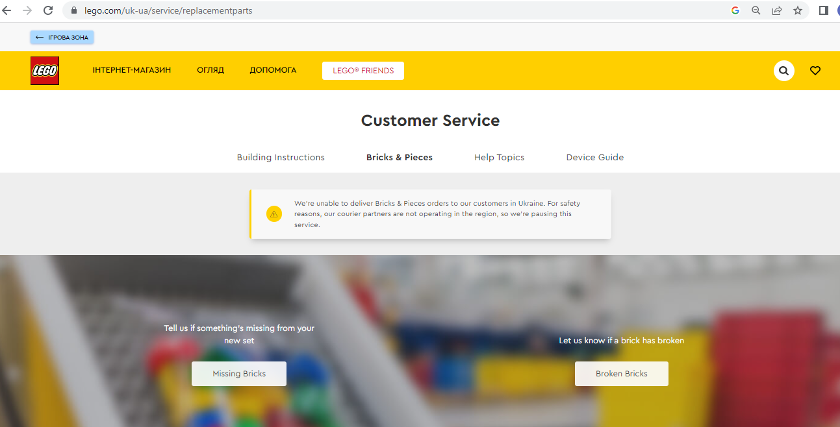This screenshot has height=427, width=840.
Task: Switch to Building Instructions tab
Action: (x=281, y=157)
